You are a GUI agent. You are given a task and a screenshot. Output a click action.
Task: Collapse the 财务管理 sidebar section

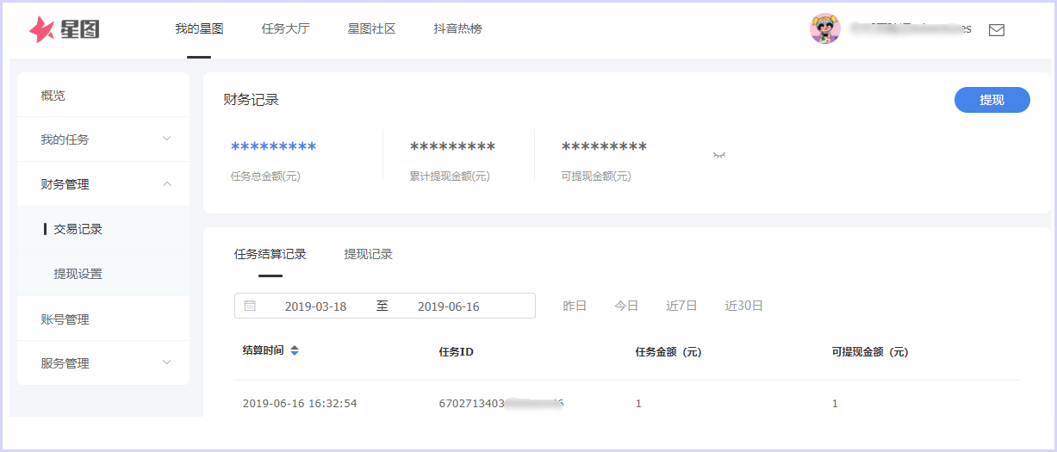click(x=166, y=184)
